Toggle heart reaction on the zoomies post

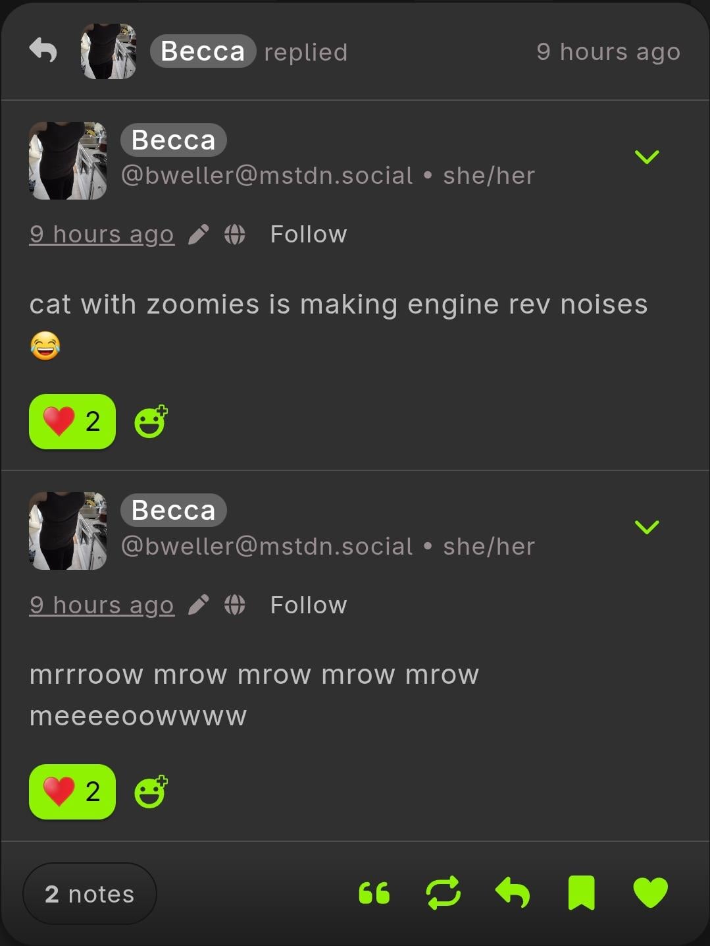point(72,422)
